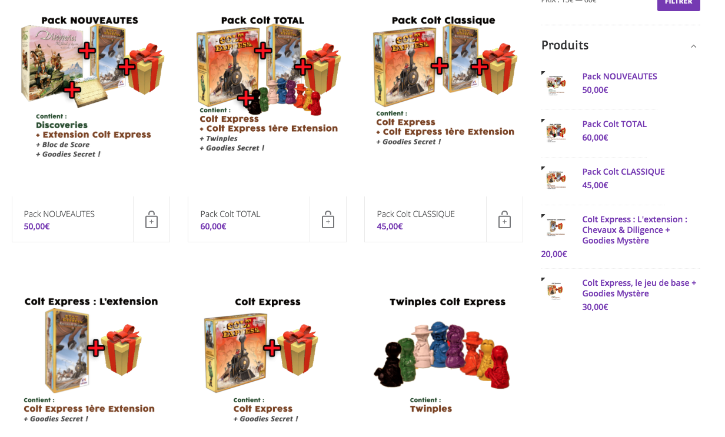Open Pack NOUVEAUTES link in Produits list
The height and width of the screenshot is (437, 725).
(x=620, y=76)
